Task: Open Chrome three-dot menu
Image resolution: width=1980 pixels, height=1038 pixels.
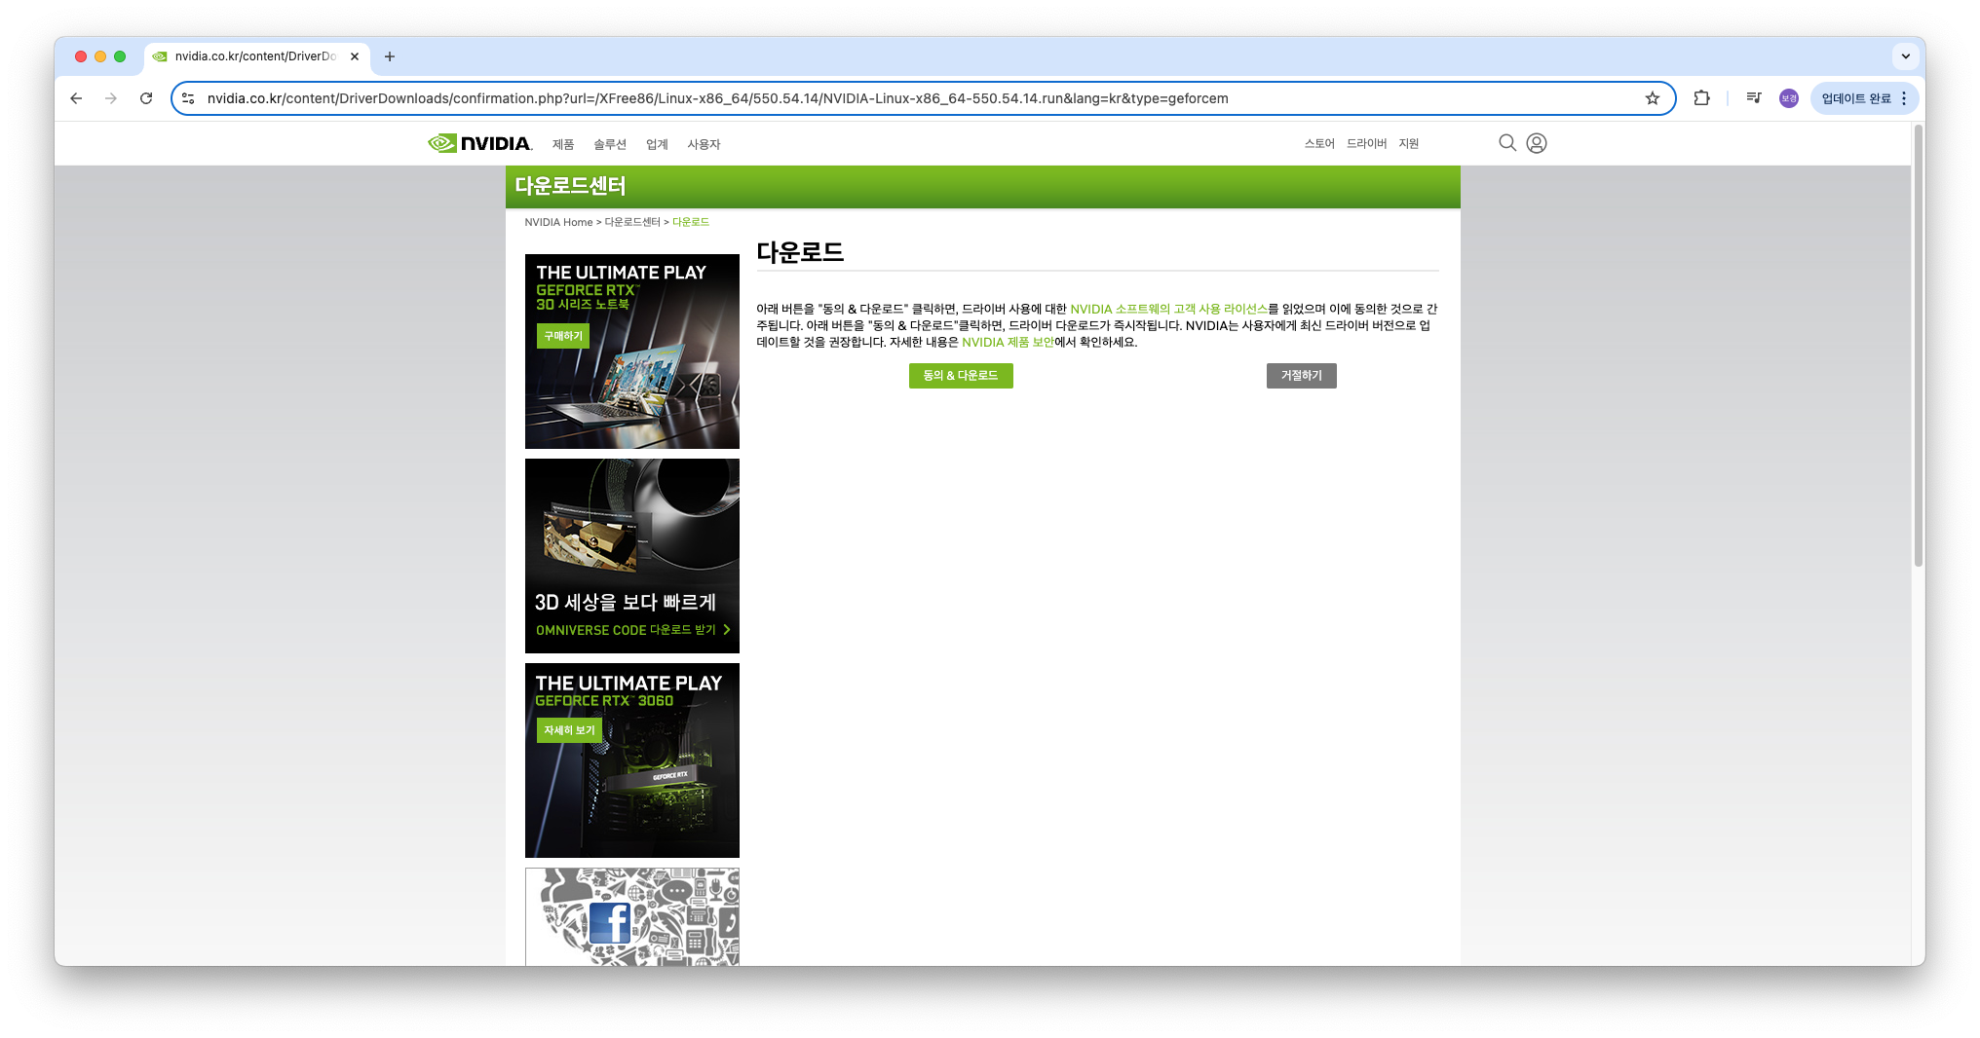Action: pyautogui.click(x=1904, y=98)
